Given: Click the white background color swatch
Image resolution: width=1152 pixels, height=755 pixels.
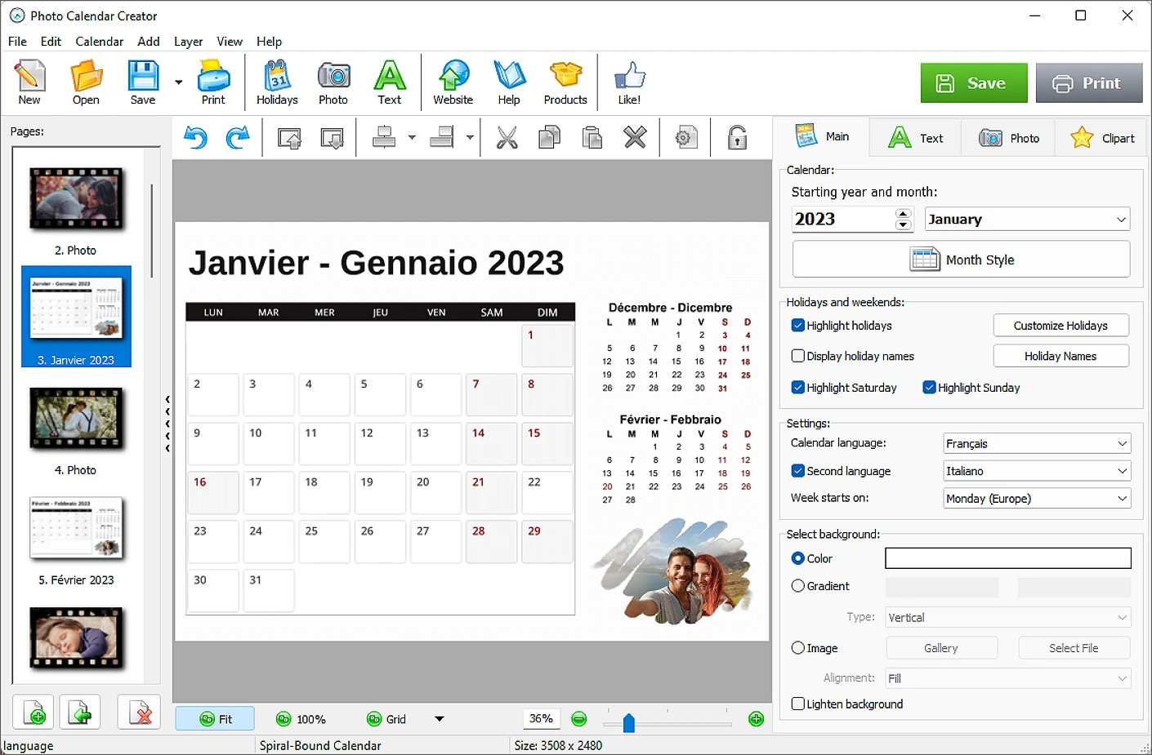Looking at the screenshot, I should (x=1007, y=558).
